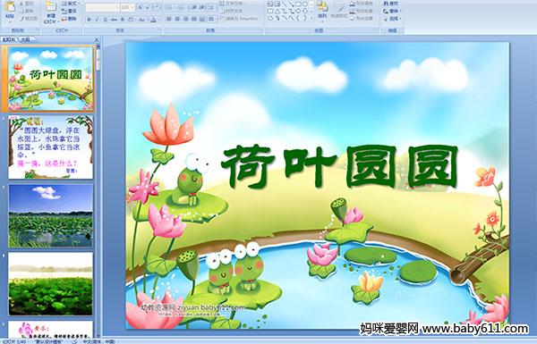Expand the slide Layout dropdown

pos(71,4)
